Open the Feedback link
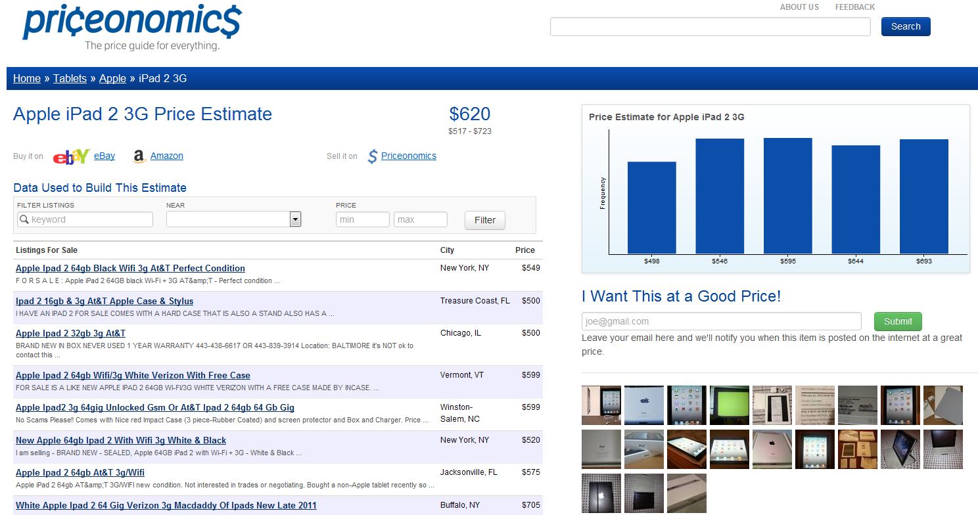Viewport: 978px width, 515px height. (854, 7)
